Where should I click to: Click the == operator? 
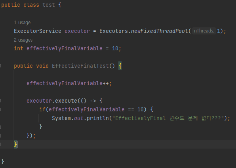[x=131, y=109]
